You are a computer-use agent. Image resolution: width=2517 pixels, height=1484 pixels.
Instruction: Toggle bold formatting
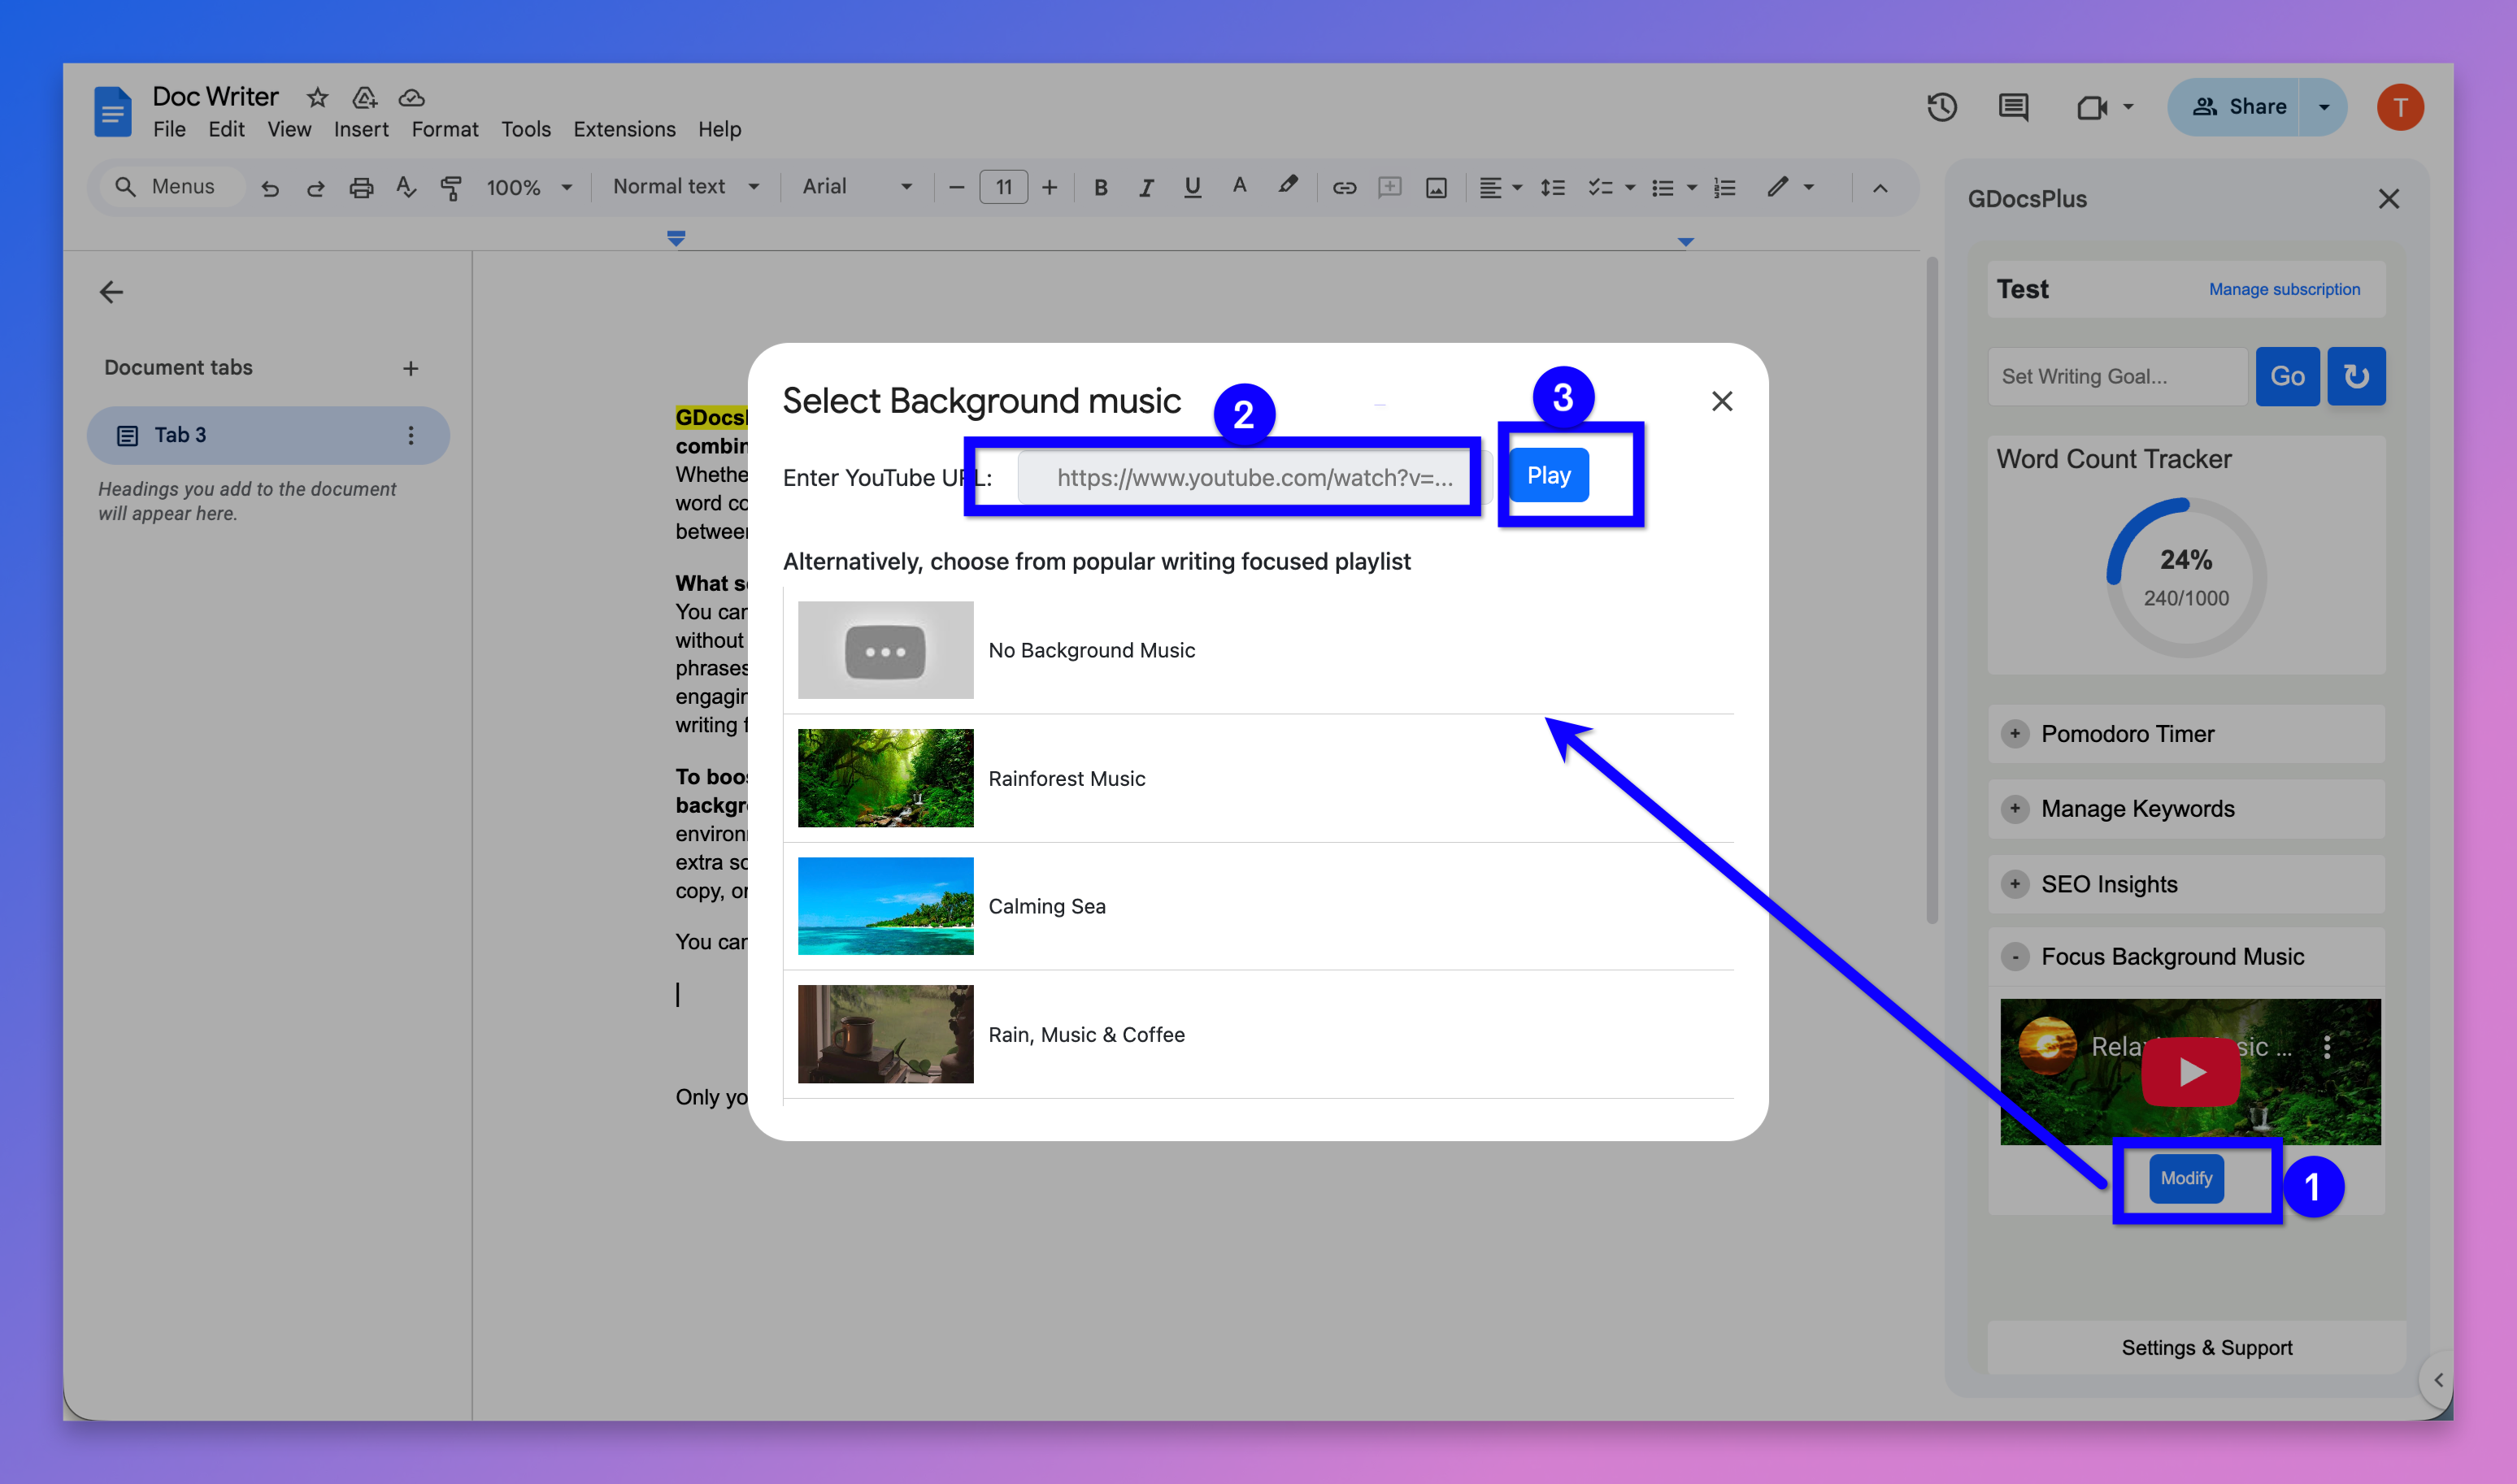(x=1101, y=187)
